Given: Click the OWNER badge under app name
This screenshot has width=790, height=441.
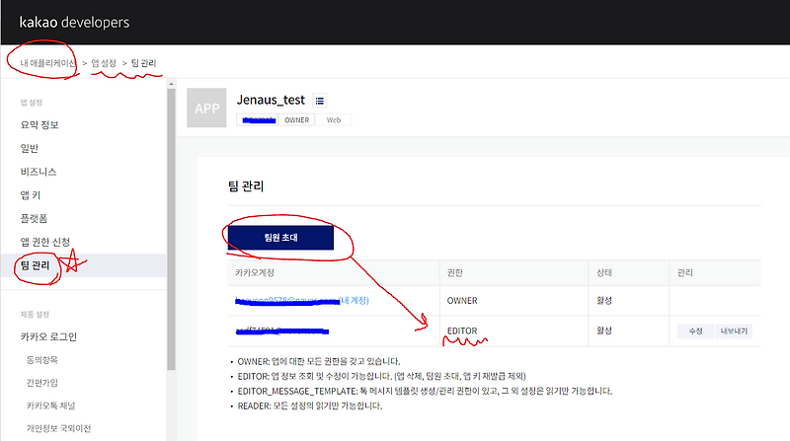Looking at the screenshot, I should click(x=297, y=119).
